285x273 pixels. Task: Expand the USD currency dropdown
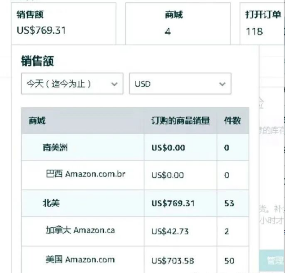pos(180,84)
